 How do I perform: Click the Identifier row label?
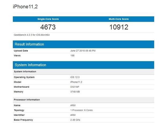(20, 115)
